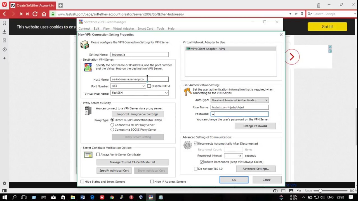
Task: Open the Tools menu
Action: point(161,28)
